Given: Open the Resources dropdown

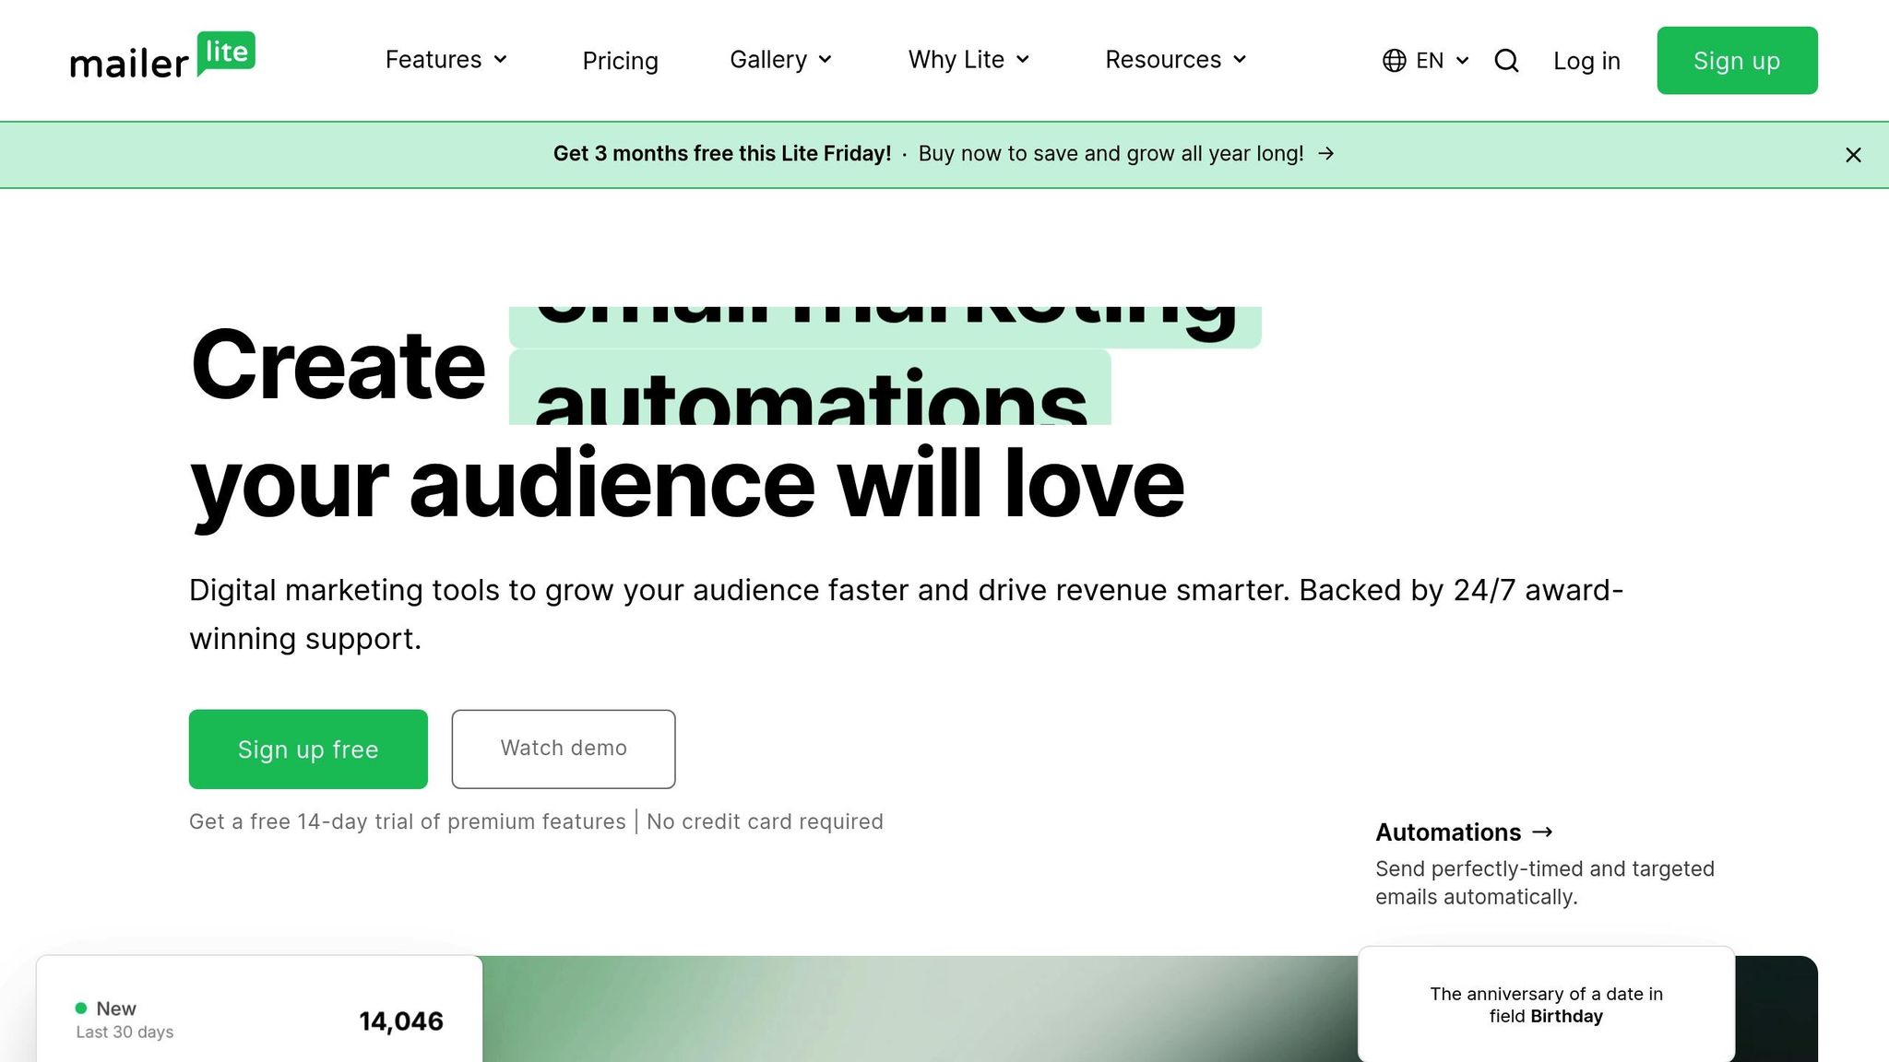Looking at the screenshot, I should [1175, 60].
